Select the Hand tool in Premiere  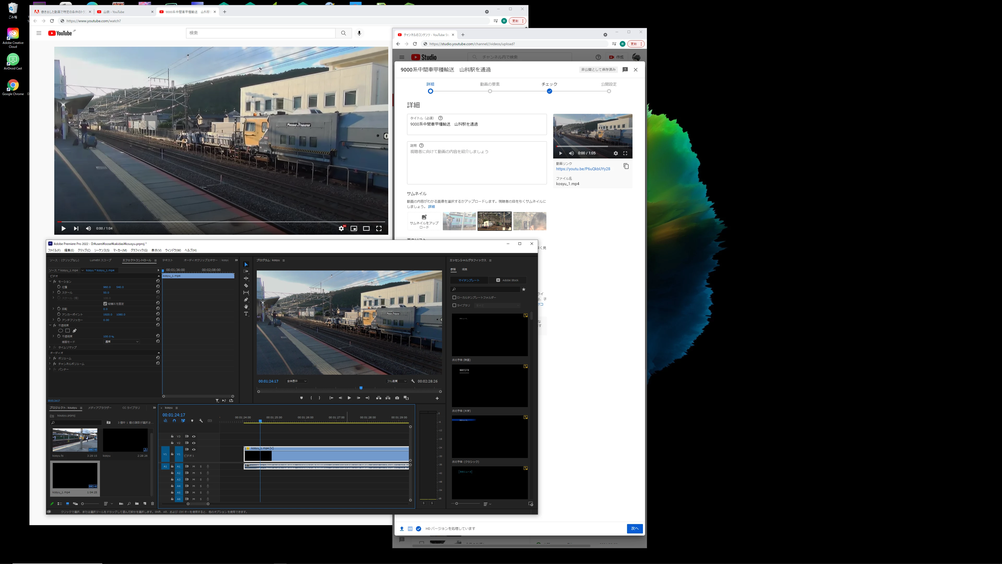(246, 307)
